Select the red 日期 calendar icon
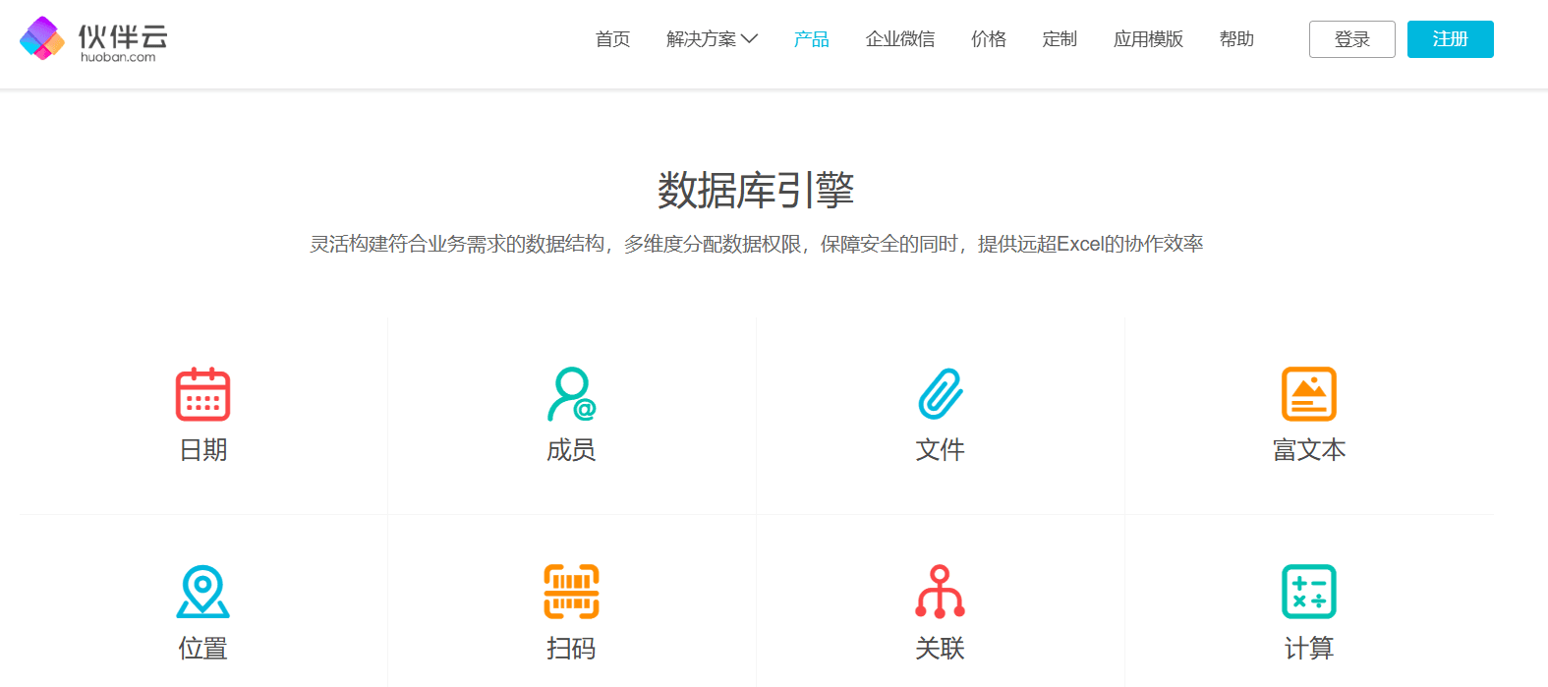 [202, 394]
